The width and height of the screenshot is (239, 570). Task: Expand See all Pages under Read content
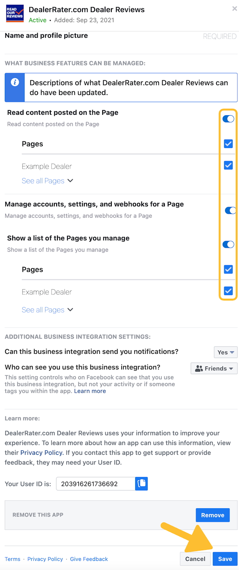[47, 181]
